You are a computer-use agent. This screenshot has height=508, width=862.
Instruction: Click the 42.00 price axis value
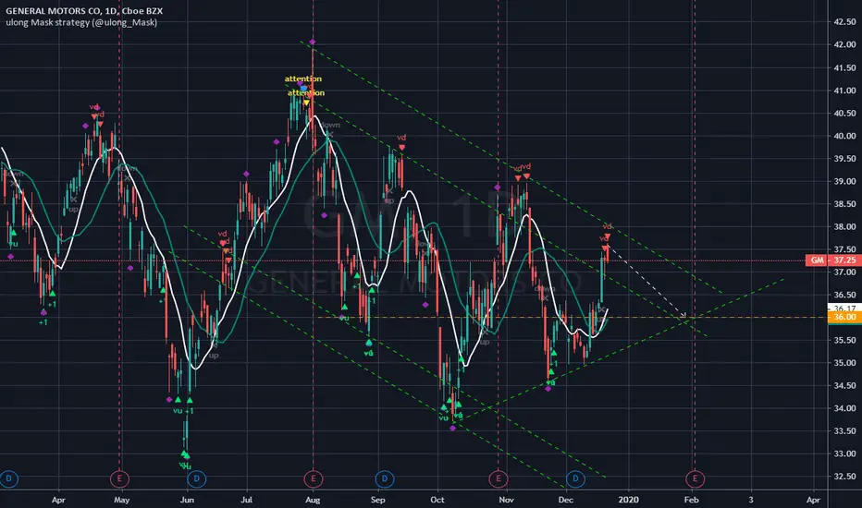click(x=845, y=45)
